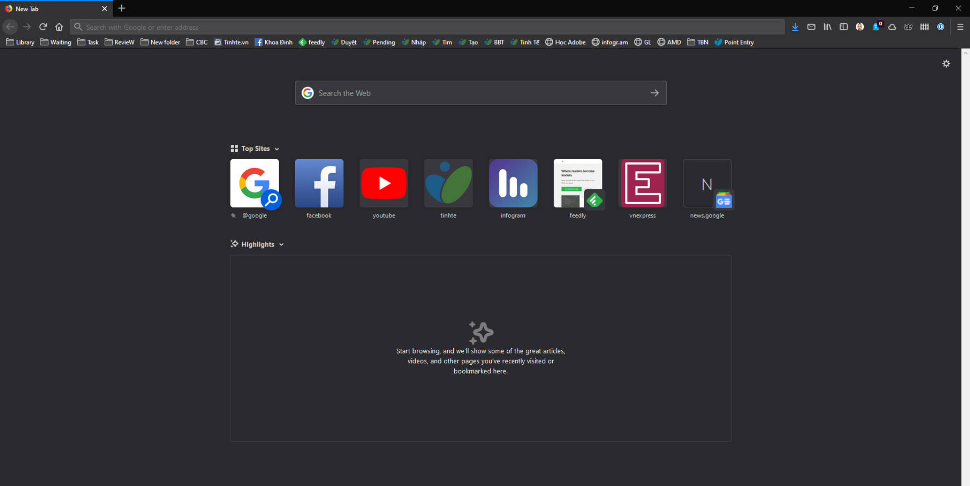Viewport: 970px width, 486px height.
Task: Open the Tạo bookmark
Action: click(468, 42)
